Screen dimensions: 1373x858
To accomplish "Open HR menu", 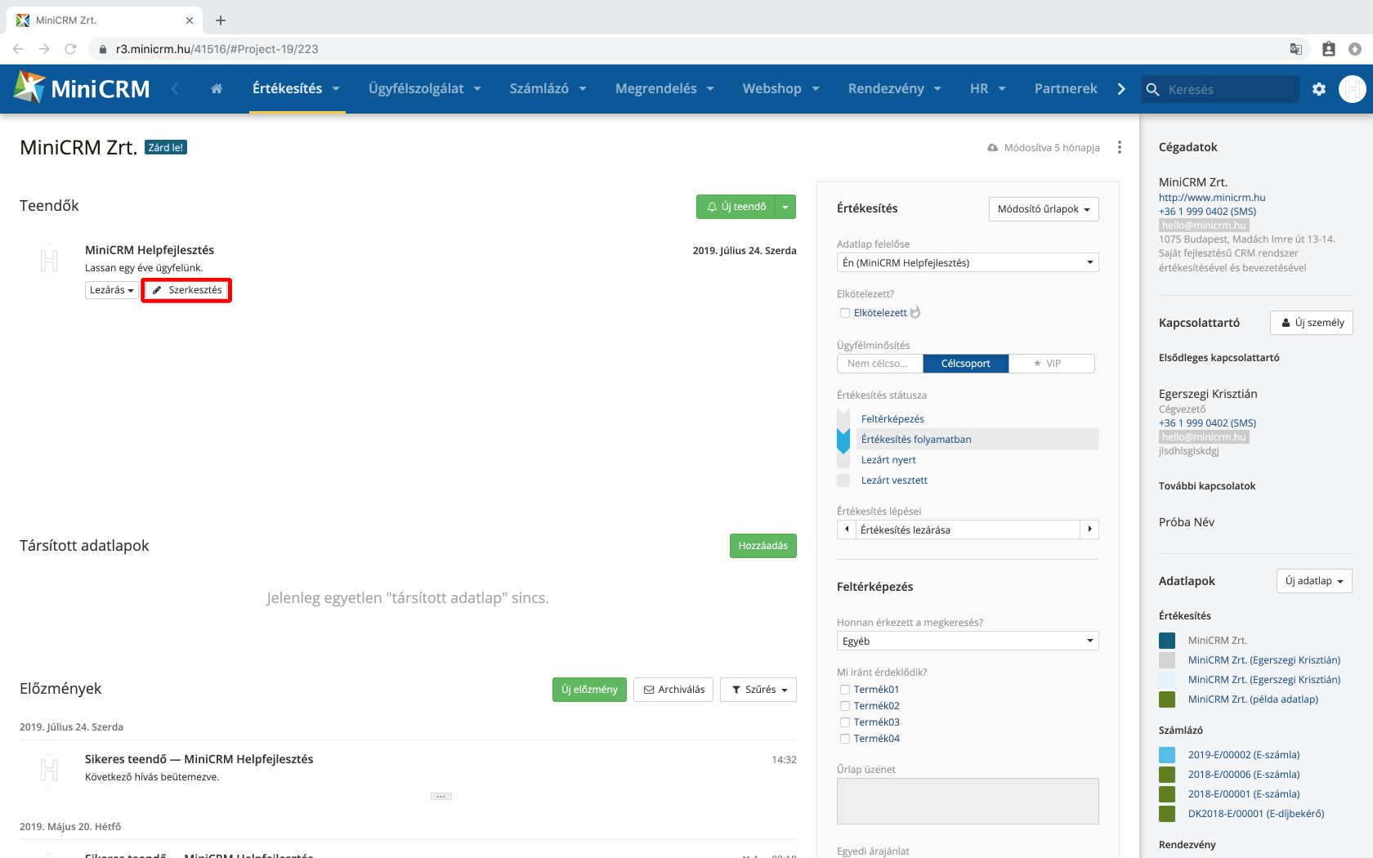I will click(x=988, y=89).
